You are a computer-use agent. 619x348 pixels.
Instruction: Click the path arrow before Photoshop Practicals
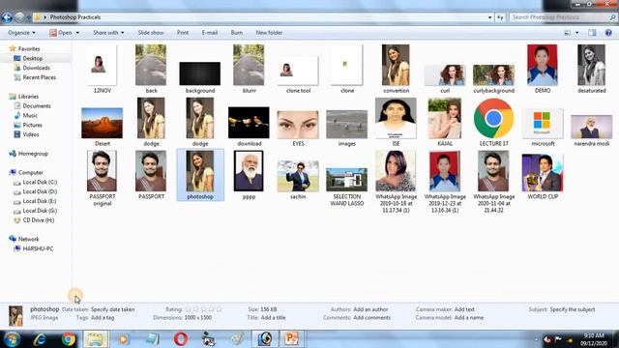(45, 17)
